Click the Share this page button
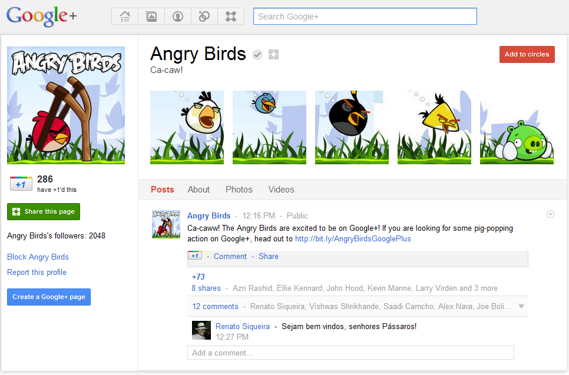The height and width of the screenshot is (375, 569). coord(44,211)
